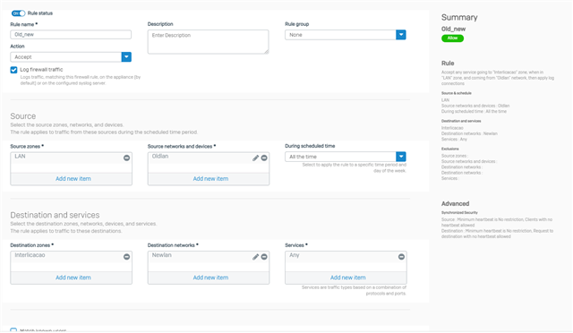Toggle the Rule status switch off
The width and height of the screenshot is (573, 333).
point(18,13)
